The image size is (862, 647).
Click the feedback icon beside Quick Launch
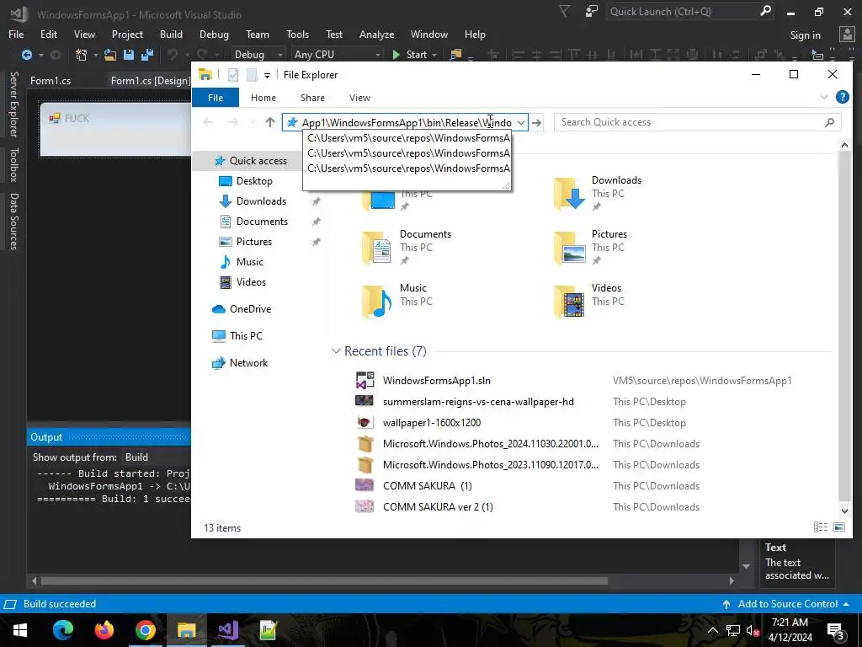591,11
